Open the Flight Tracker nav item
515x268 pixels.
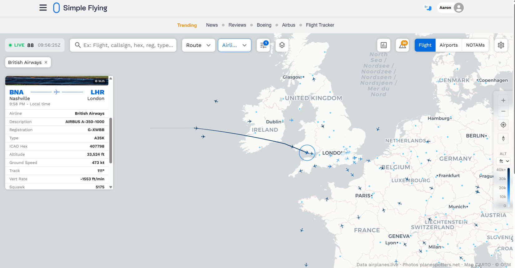pos(320,25)
